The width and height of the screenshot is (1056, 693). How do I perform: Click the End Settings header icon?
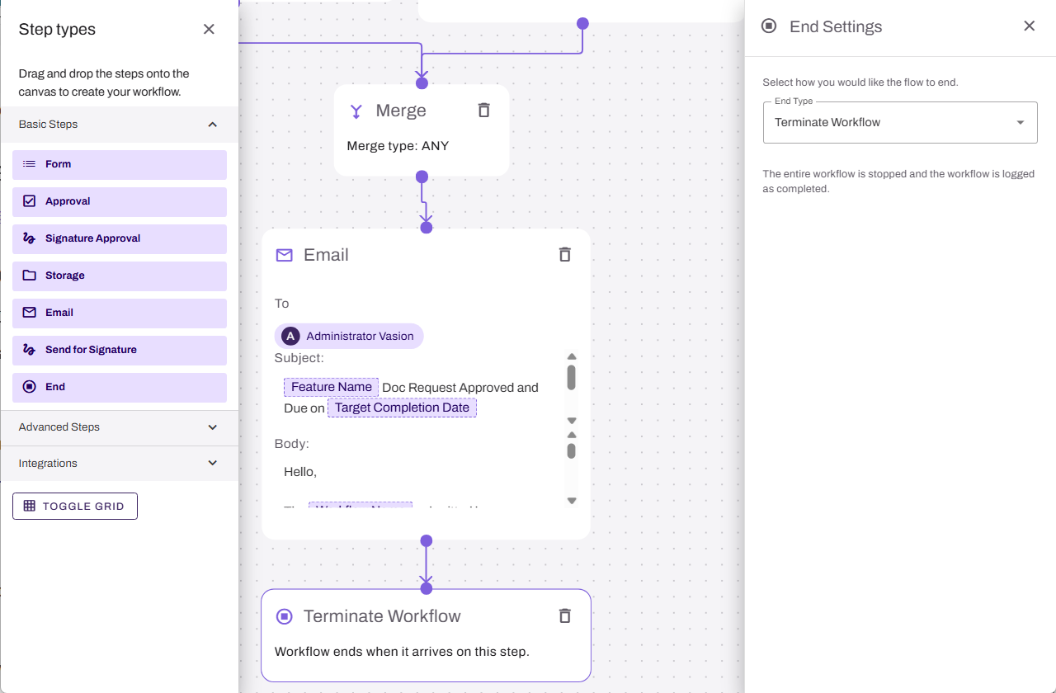pyautogui.click(x=769, y=26)
